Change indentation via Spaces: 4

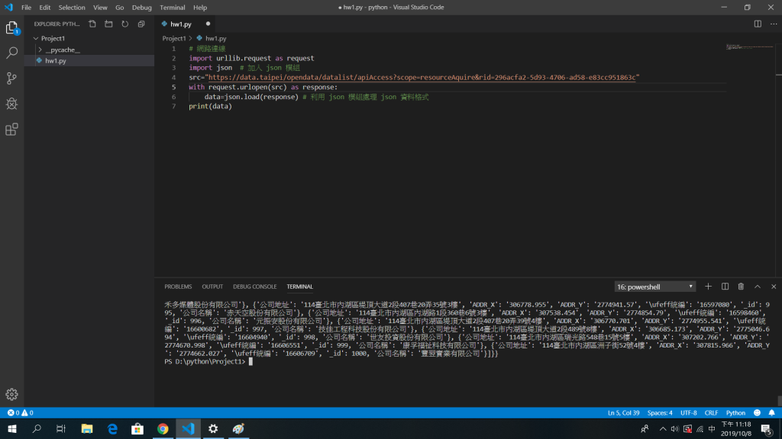pos(660,412)
